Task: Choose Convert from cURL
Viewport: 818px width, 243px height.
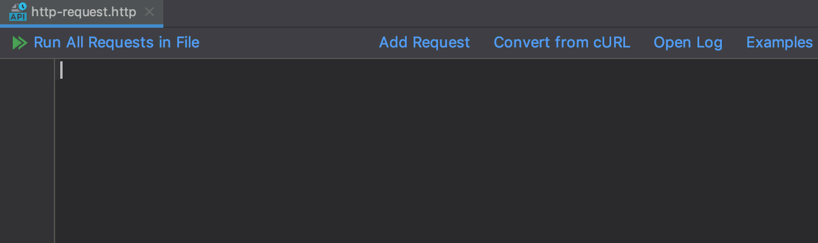Action: coord(561,43)
